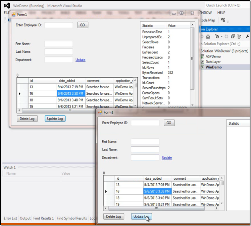Click '9/4/2013 7:19 PM' cell in back Form1
This screenshot has height=226, width=251.
(x=71, y=87)
